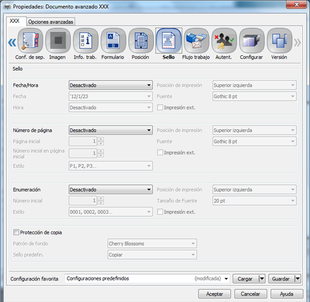Enable the Protección de copia checkbox
Image resolution: width=310 pixels, height=302 pixels.
coord(16,232)
